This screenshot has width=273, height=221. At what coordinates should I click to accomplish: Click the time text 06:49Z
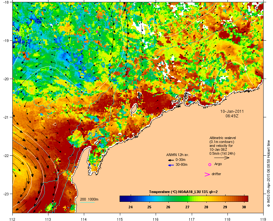click(232, 116)
